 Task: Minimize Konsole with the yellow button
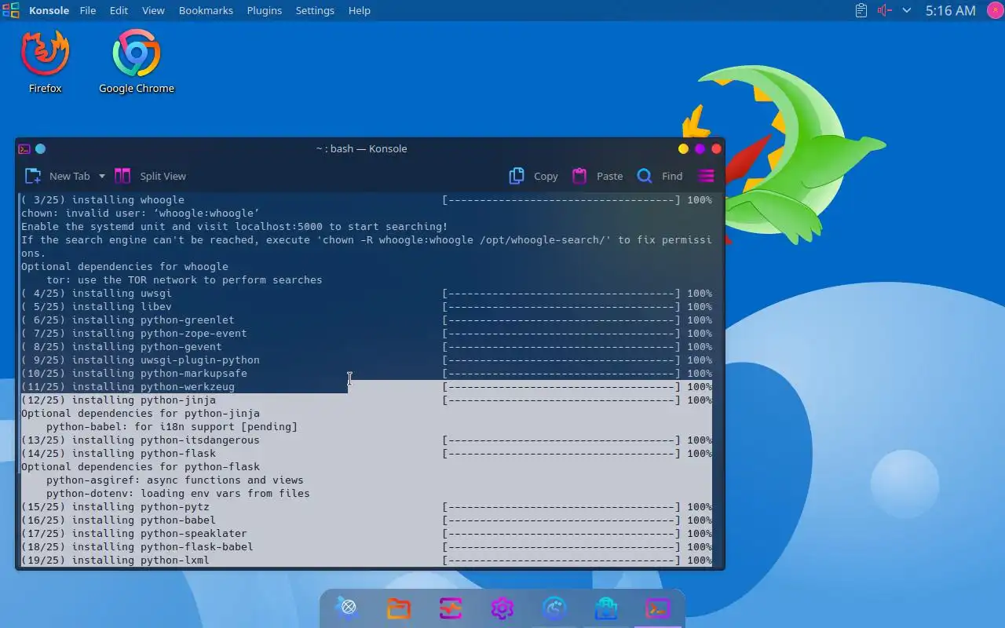[683, 148]
